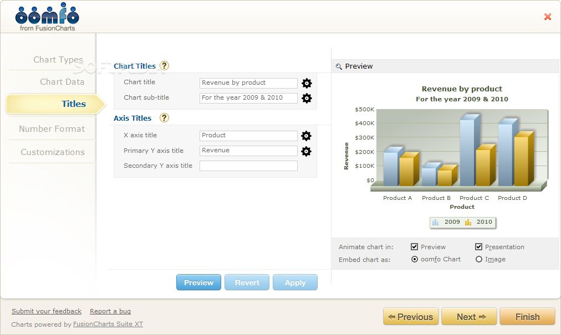This screenshot has height=335, width=561.
Task: Select oomfo Chart embed option
Action: [415, 259]
